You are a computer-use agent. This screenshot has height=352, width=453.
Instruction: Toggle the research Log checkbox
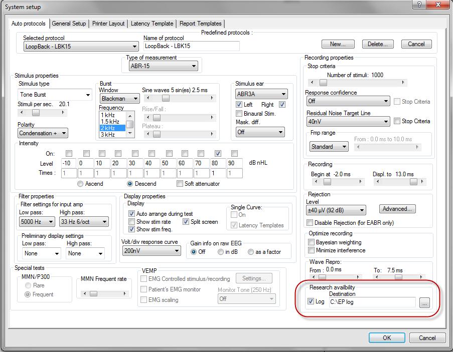coord(311,301)
